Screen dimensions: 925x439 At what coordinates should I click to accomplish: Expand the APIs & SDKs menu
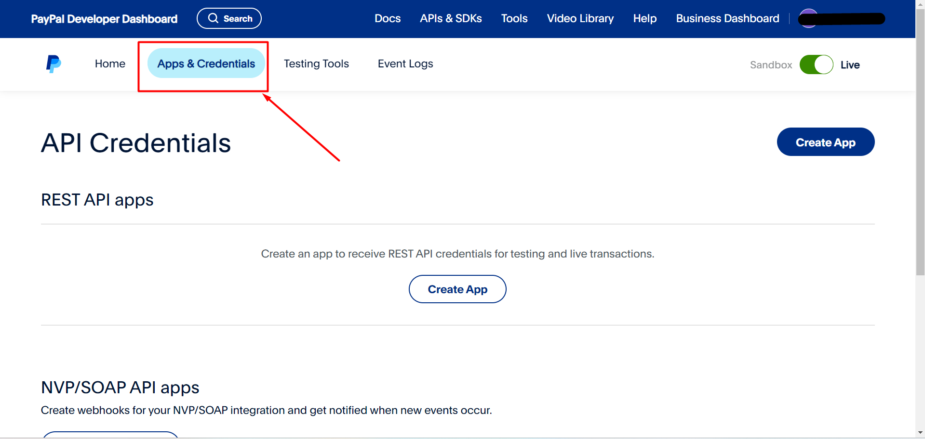coord(451,18)
